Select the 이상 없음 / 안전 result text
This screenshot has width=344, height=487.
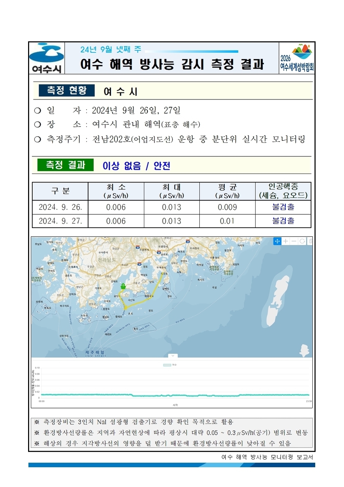click(137, 165)
